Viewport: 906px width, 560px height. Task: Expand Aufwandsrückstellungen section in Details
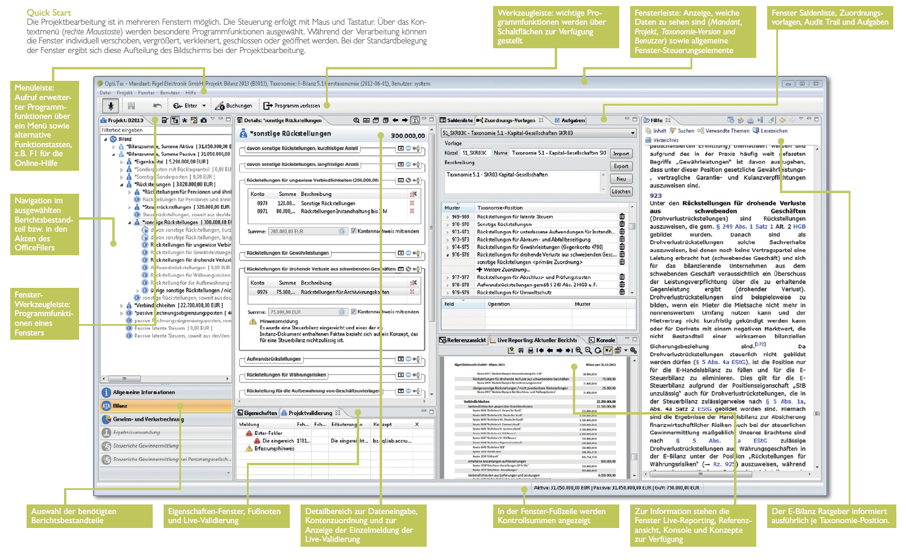(401, 359)
